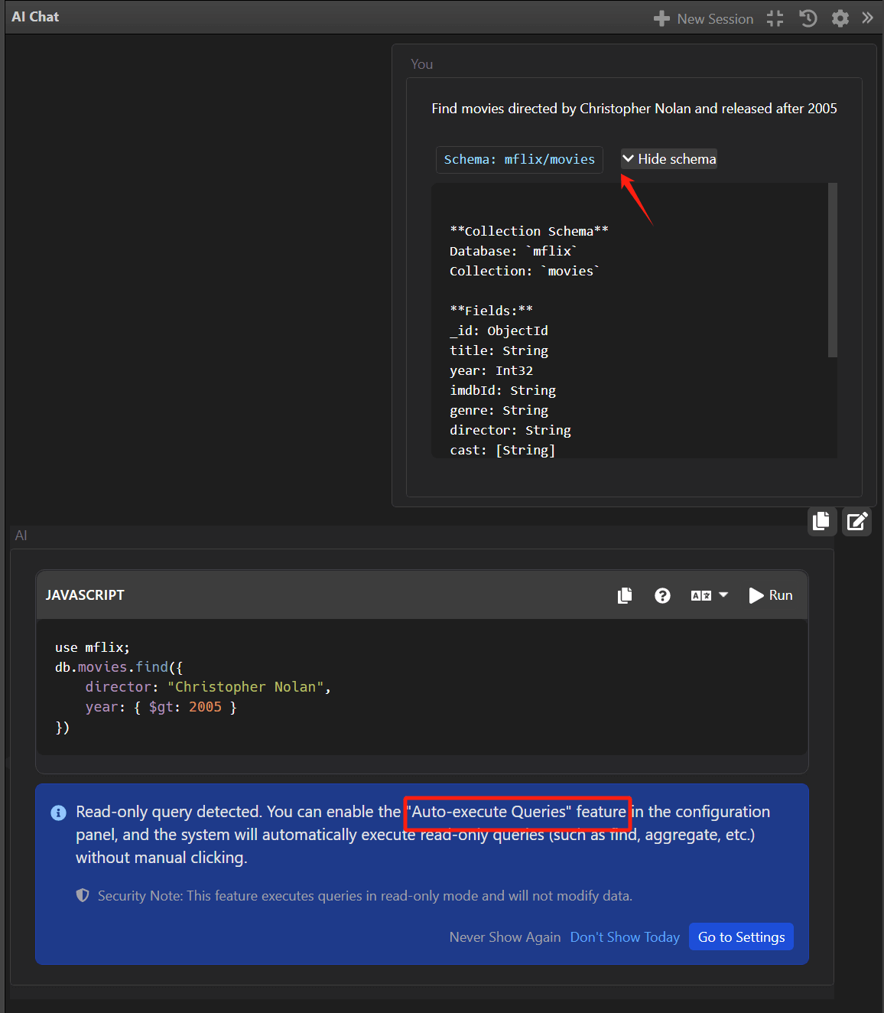Click the 'director: String' schema field
The image size is (884, 1013).
point(510,430)
